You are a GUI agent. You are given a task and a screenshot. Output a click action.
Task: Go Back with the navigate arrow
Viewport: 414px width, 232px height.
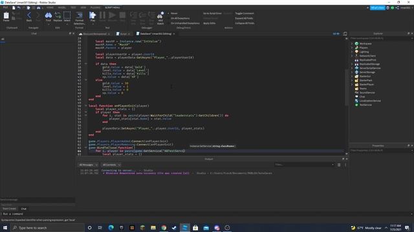29,16
